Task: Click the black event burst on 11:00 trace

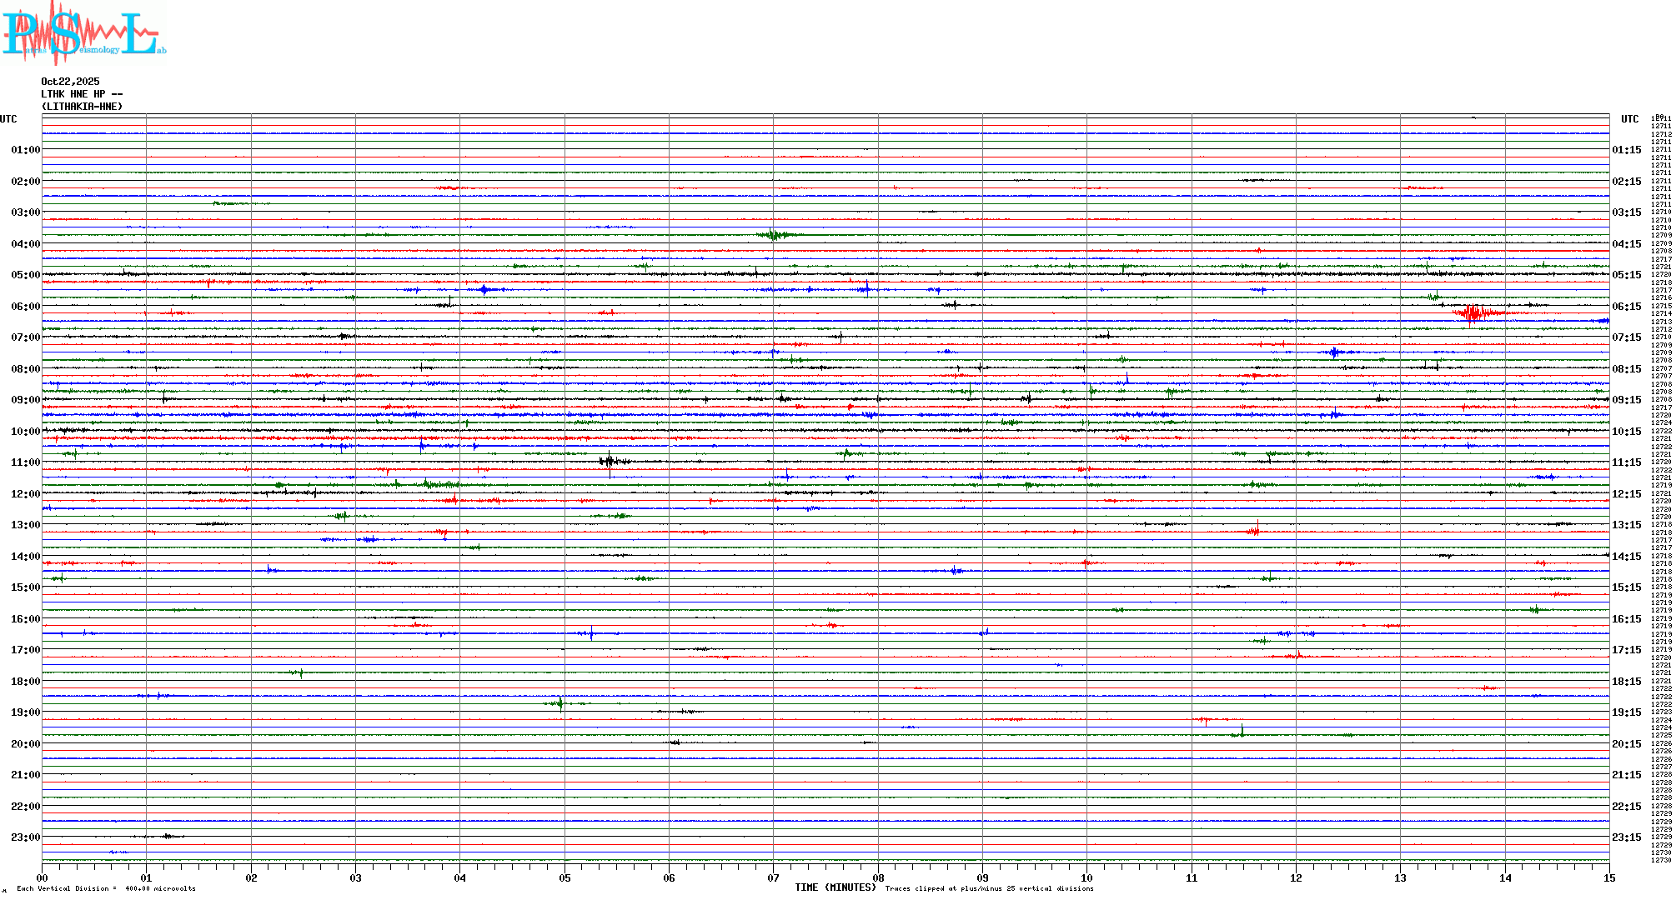Action: (610, 461)
